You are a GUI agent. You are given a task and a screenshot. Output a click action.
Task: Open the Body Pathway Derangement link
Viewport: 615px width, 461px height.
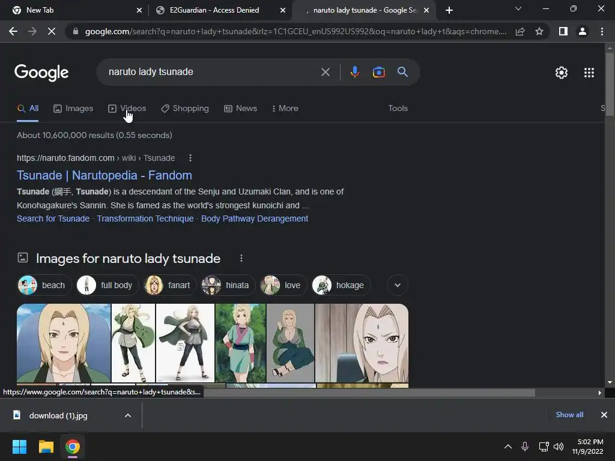(x=255, y=218)
